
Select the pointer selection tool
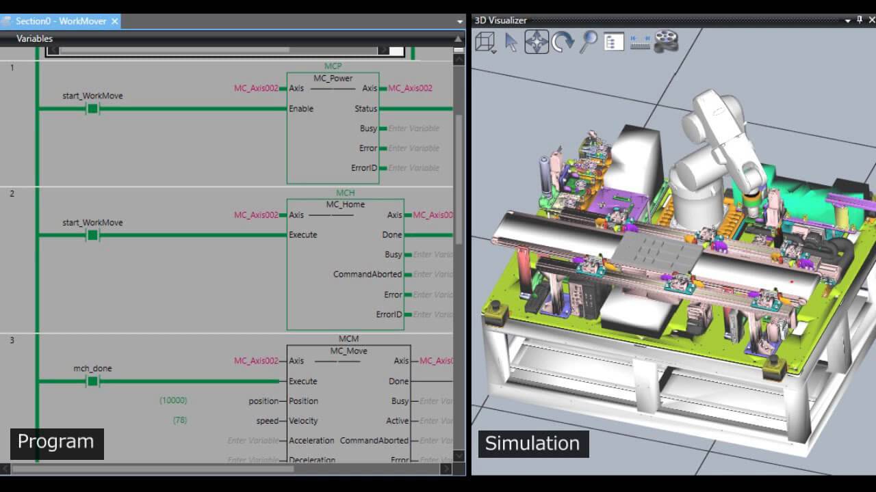tap(511, 42)
